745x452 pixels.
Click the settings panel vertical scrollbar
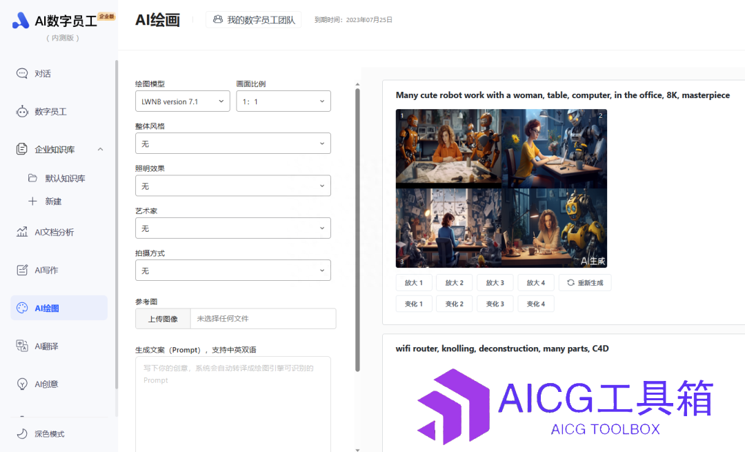[357, 230]
